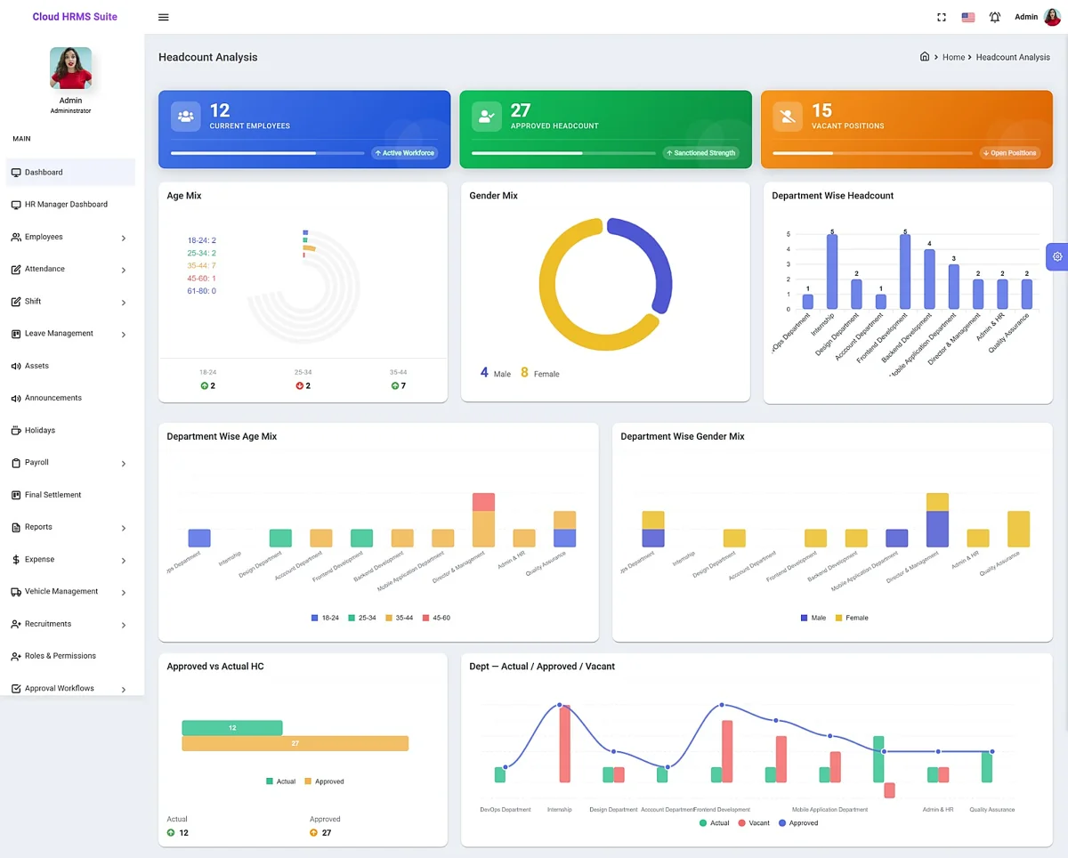The height and width of the screenshot is (858, 1068).
Task: Expand the Reports submenu chevron
Action: [124, 528]
